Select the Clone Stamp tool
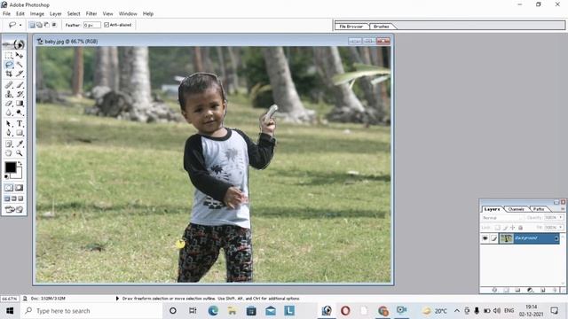Viewport: 568px width, 319px height. point(9,94)
